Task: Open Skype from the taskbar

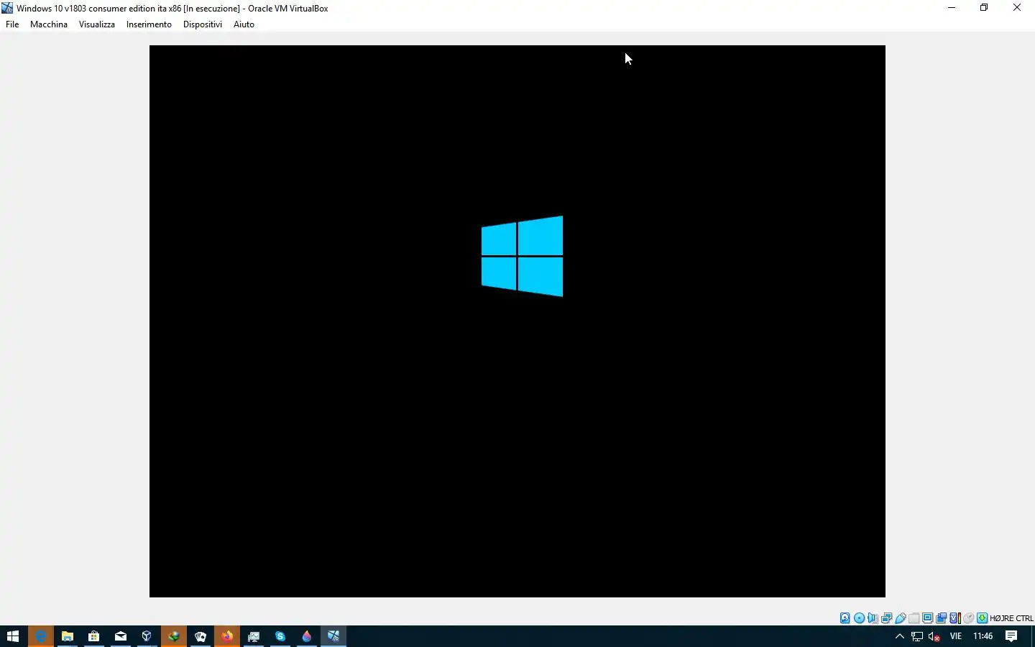Action: (x=280, y=636)
